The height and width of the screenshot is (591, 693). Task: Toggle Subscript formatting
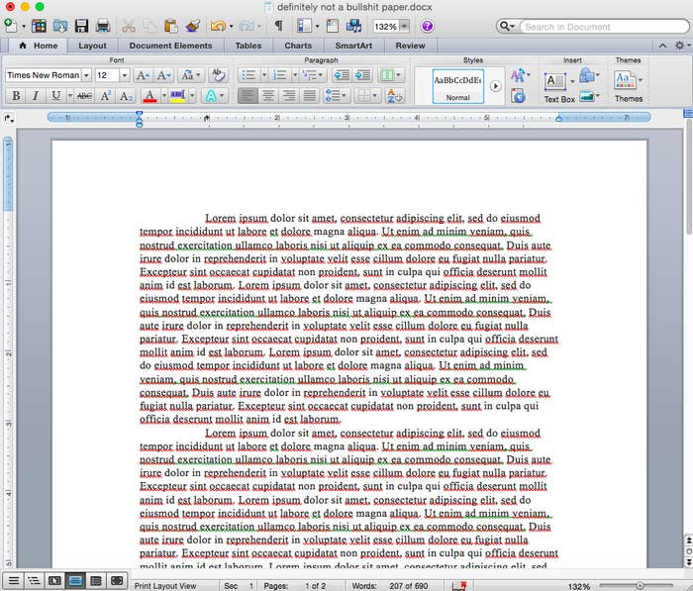(x=127, y=95)
